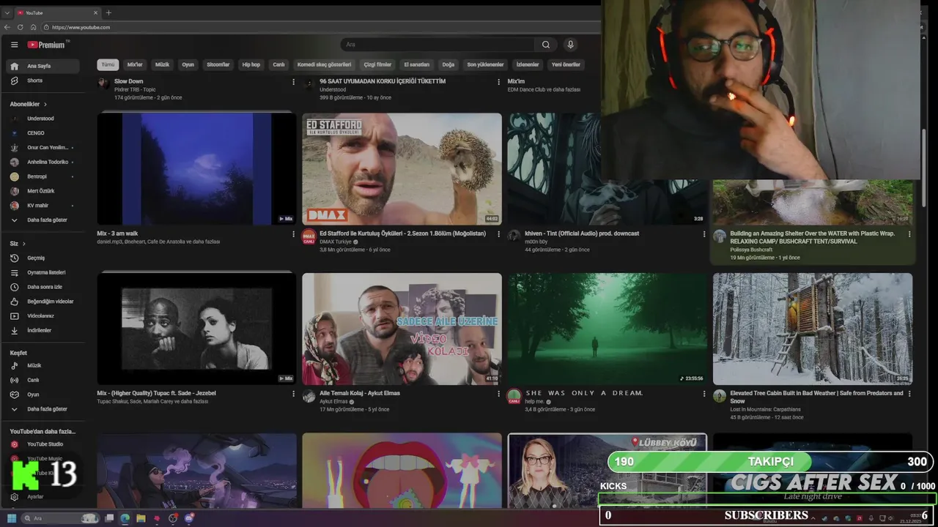Open a new browser tab
Viewport: 938px width, 527px height.
click(108, 12)
